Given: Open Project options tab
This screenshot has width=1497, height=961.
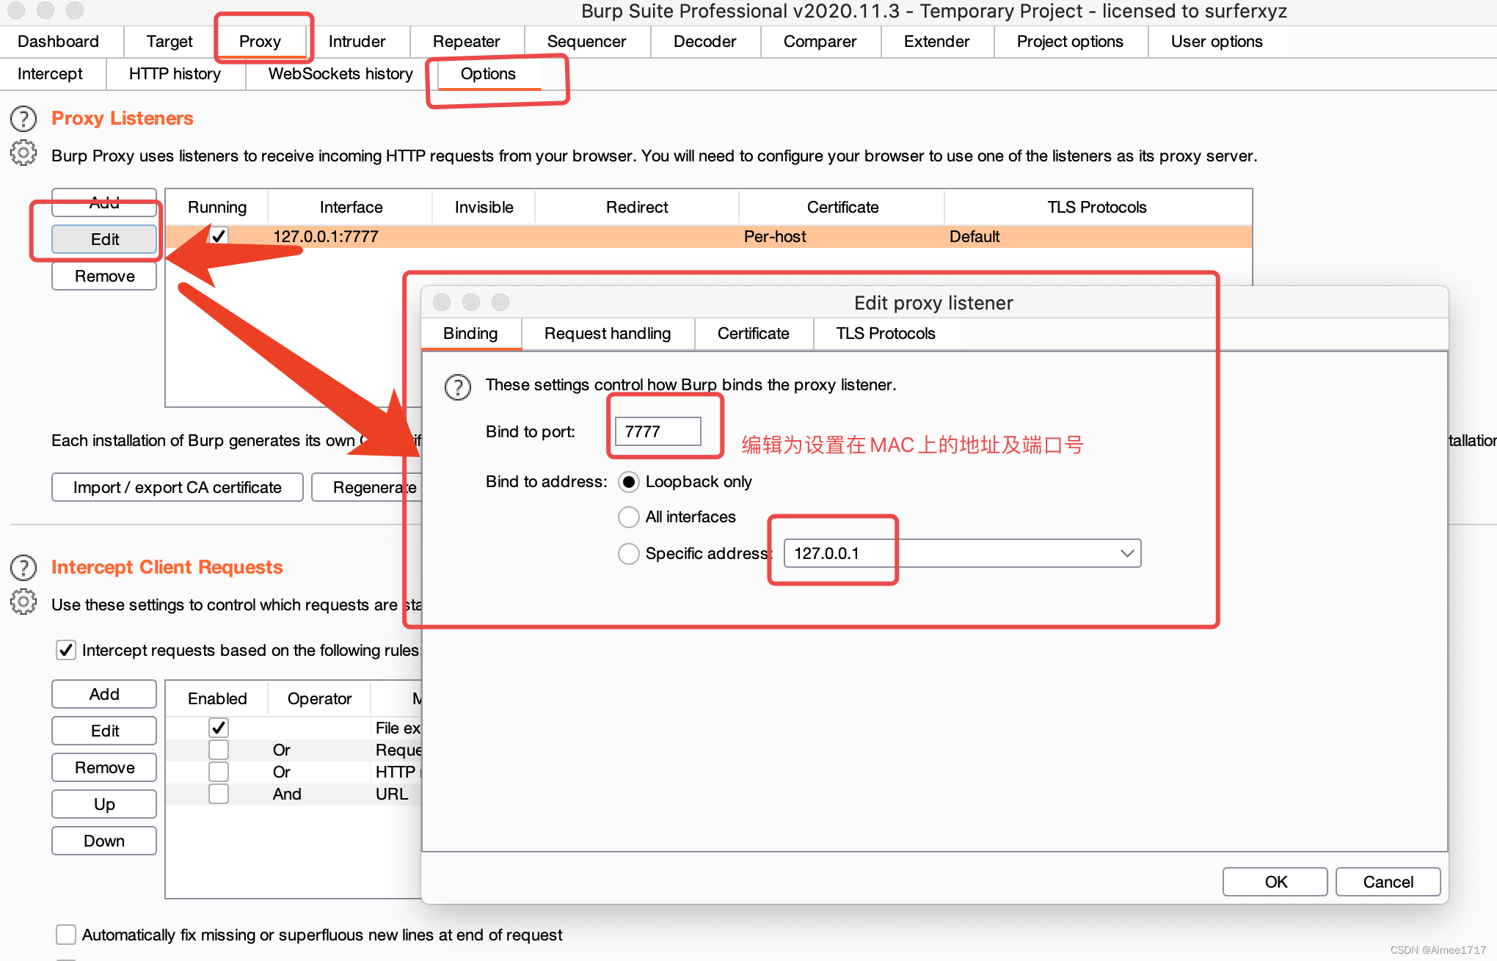Looking at the screenshot, I should tap(1070, 42).
